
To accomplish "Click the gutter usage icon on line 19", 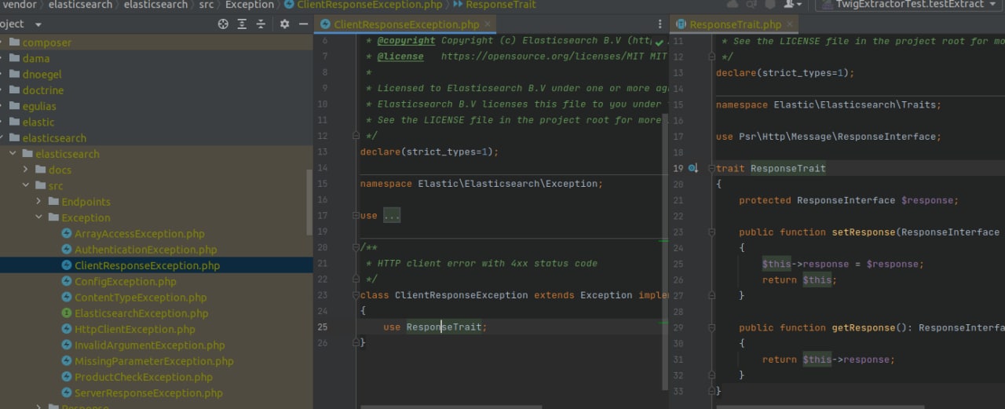I will coord(693,168).
